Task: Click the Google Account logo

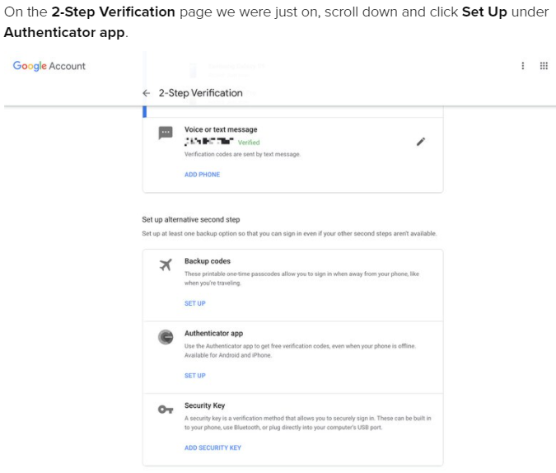Action: 49,66
